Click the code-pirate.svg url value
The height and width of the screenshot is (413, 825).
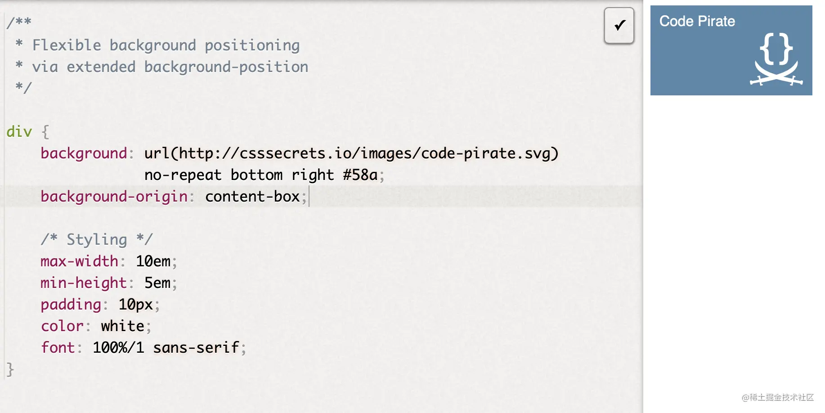(x=351, y=153)
